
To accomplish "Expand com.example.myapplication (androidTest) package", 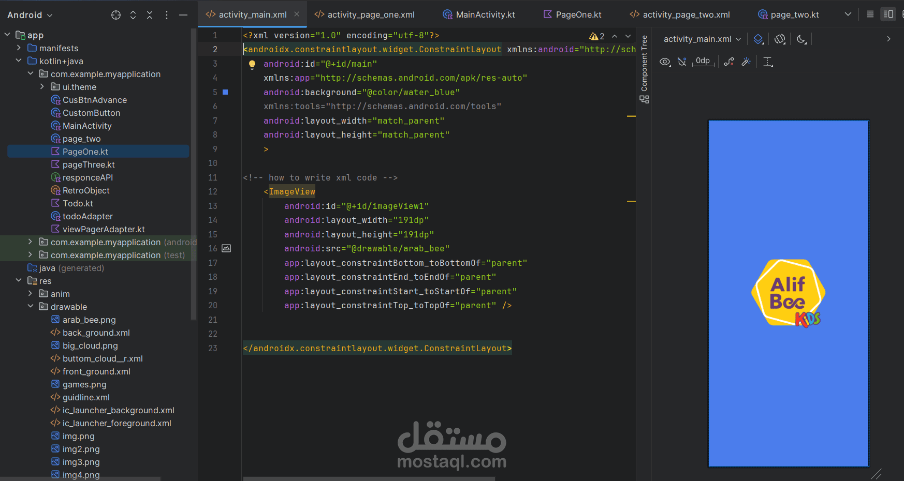I will (x=30, y=242).
